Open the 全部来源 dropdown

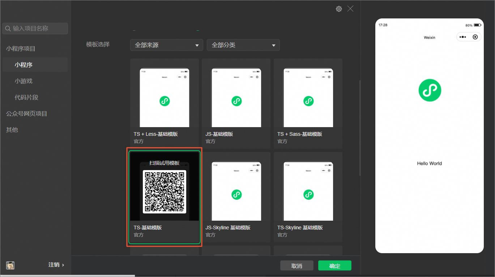(167, 45)
